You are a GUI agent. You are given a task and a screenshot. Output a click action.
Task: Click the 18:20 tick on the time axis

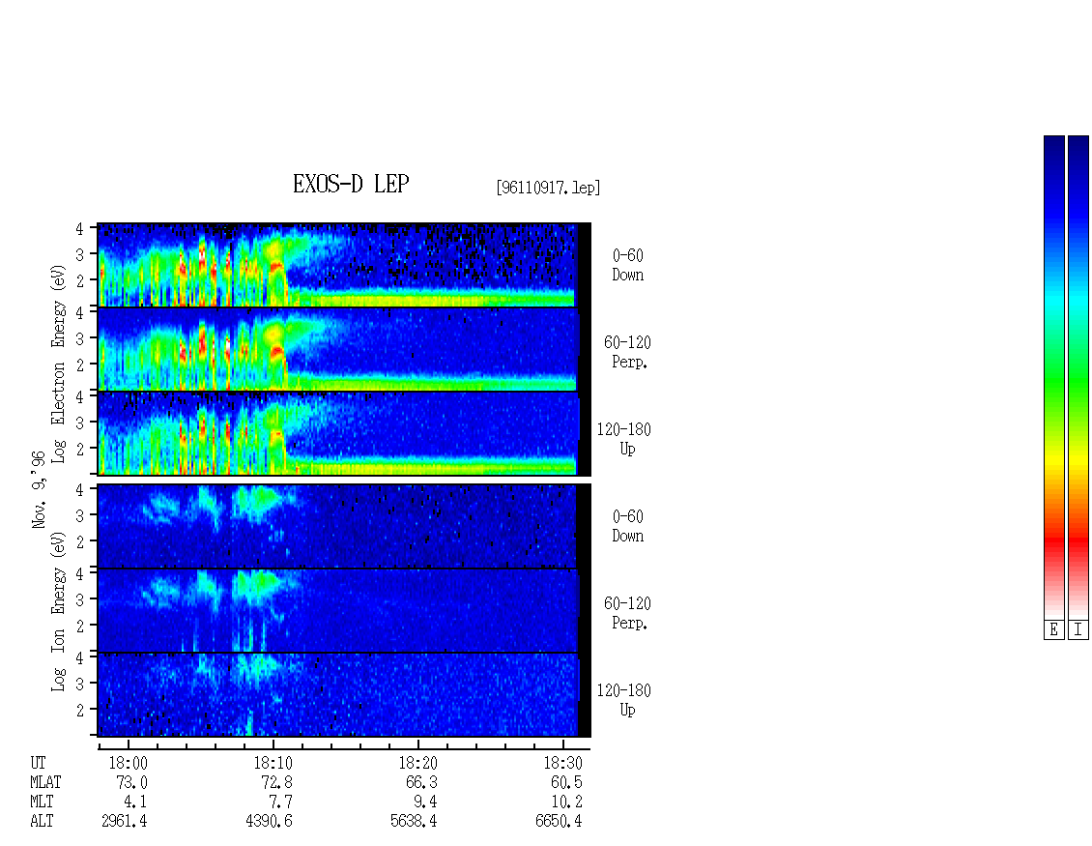coord(417,745)
